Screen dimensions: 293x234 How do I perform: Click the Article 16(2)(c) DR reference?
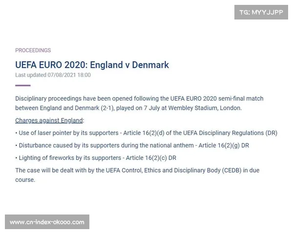point(151,158)
